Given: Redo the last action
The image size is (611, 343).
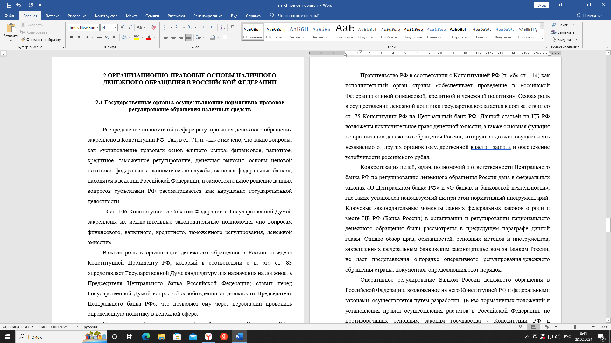Looking at the screenshot, I should coord(31,5).
